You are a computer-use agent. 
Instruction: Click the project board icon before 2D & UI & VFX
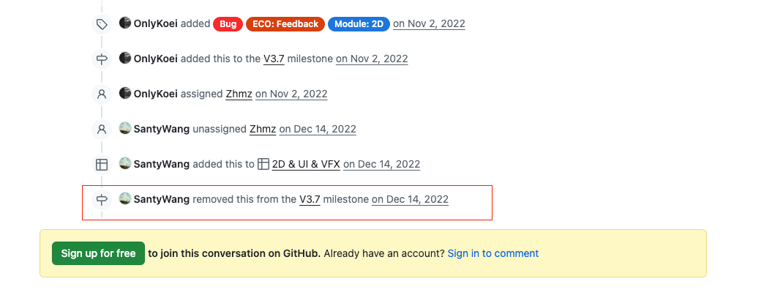(263, 165)
